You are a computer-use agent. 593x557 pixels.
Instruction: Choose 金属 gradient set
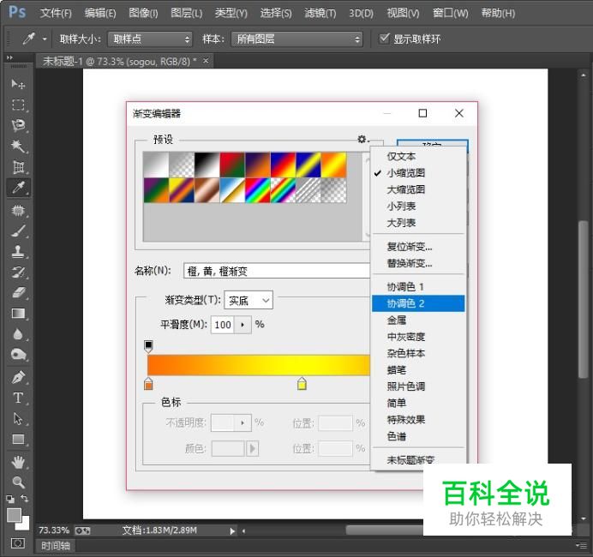(418, 320)
